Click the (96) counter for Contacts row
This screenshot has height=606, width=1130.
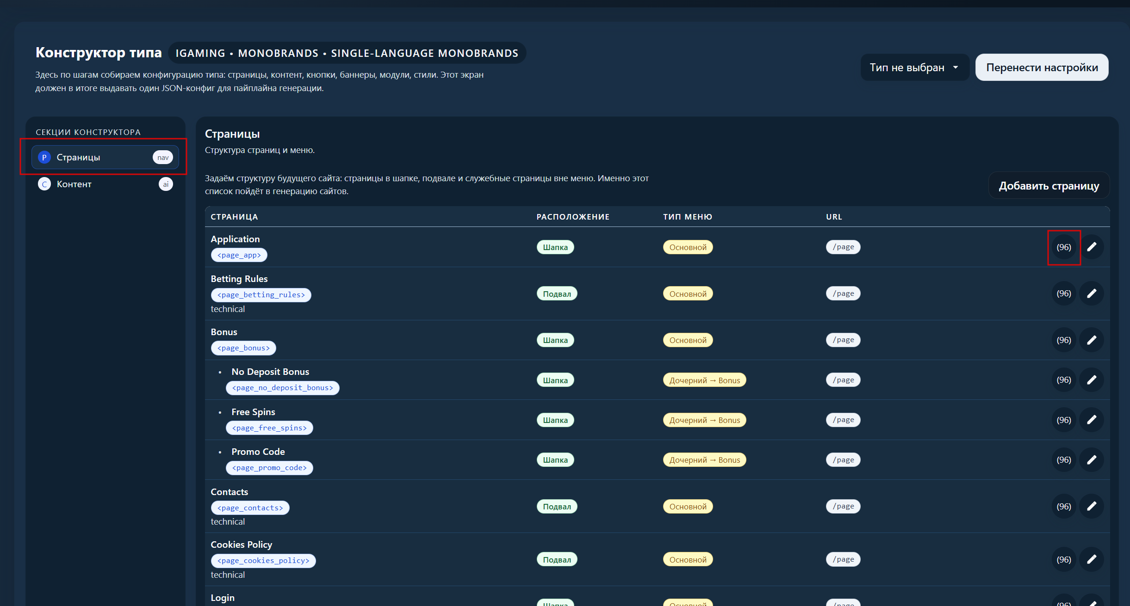(x=1064, y=506)
